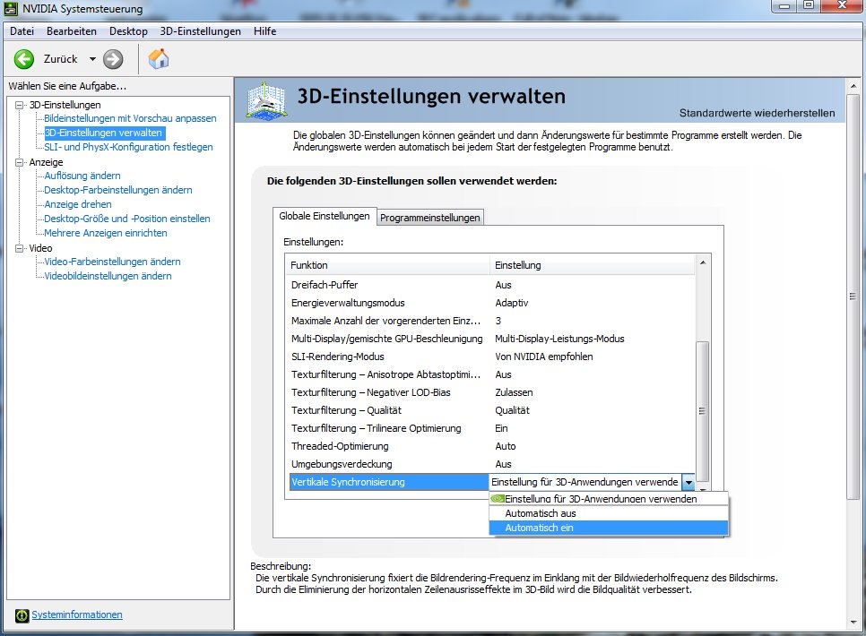Screen dimensions: 866x636
Task: Select the Energieverwaltungsmodus row
Action: pos(490,303)
